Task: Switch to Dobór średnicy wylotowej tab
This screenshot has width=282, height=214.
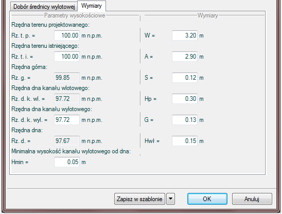Action: 44,7
